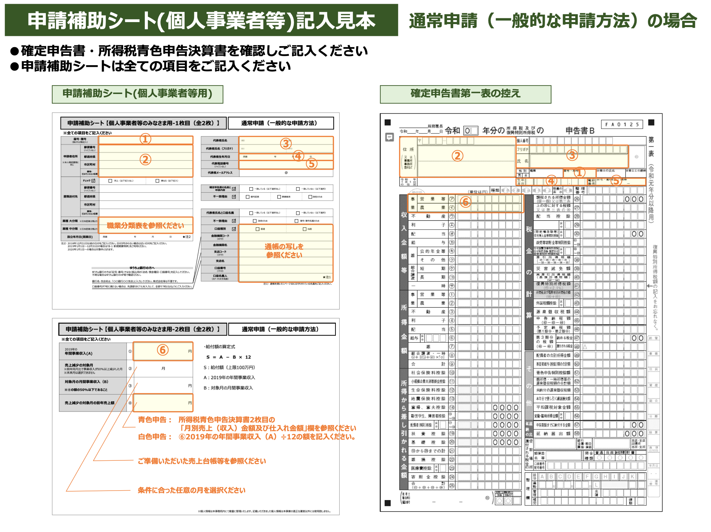Click the FA0125 form code box
The width and height of the screenshot is (711, 532).
[622, 125]
